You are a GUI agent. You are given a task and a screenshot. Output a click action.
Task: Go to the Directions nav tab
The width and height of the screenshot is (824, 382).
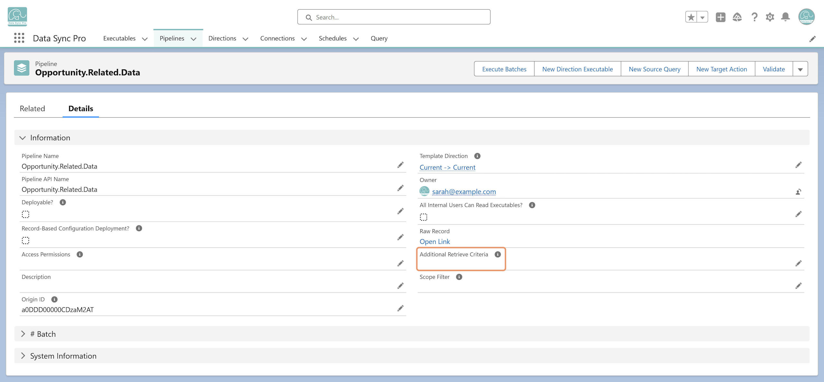tap(222, 38)
